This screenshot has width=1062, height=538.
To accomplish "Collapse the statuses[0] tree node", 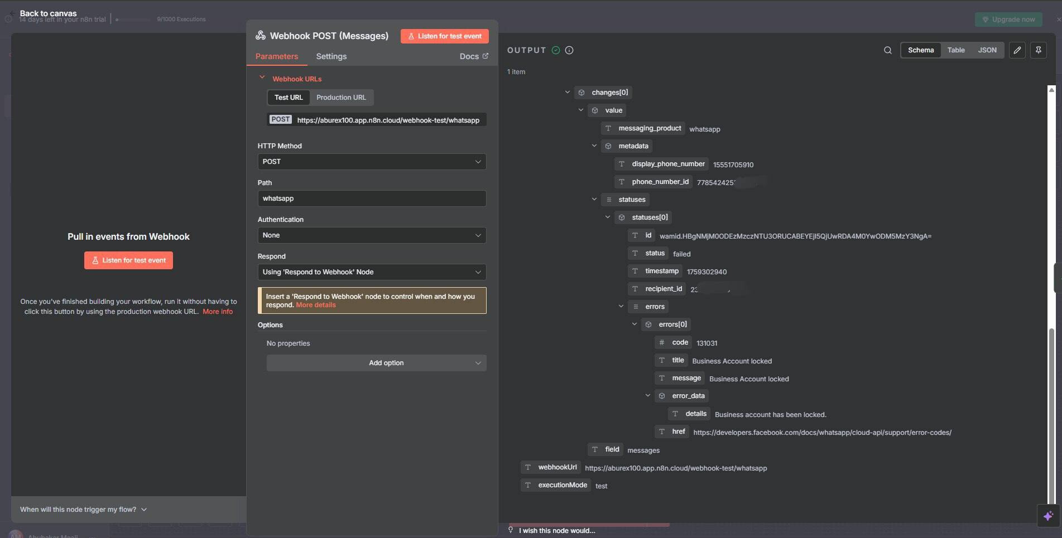I will pyautogui.click(x=608, y=217).
